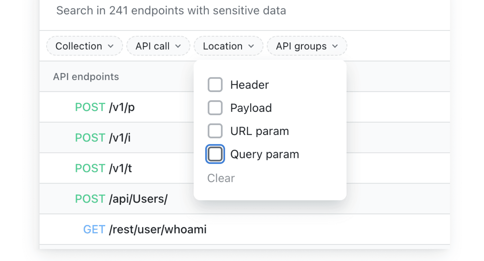Click the POST label on /api/Users/
The width and height of the screenshot is (484, 261).
[90, 199]
